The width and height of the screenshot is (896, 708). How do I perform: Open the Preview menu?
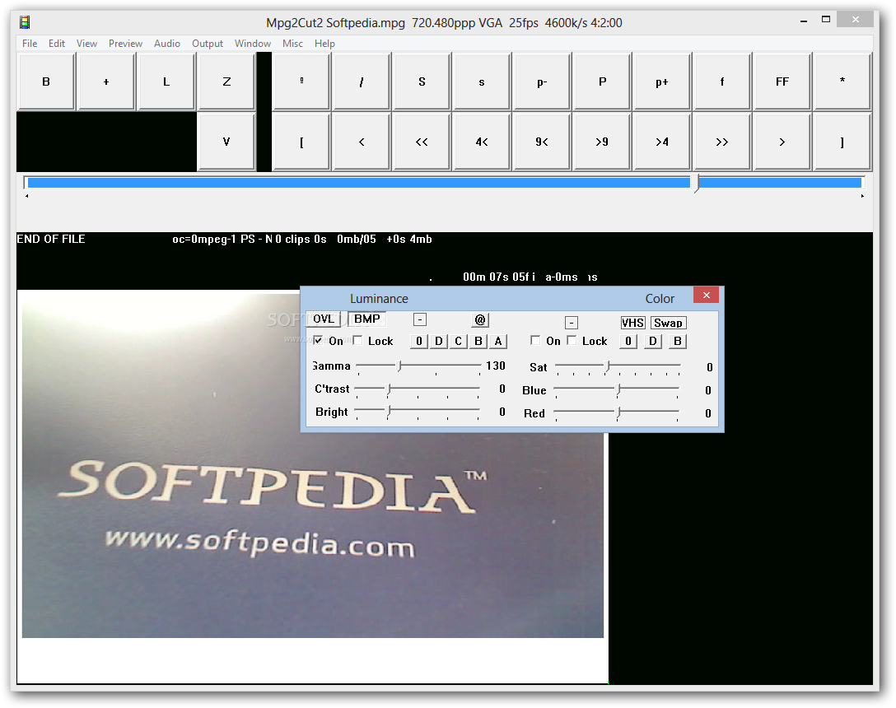point(125,44)
